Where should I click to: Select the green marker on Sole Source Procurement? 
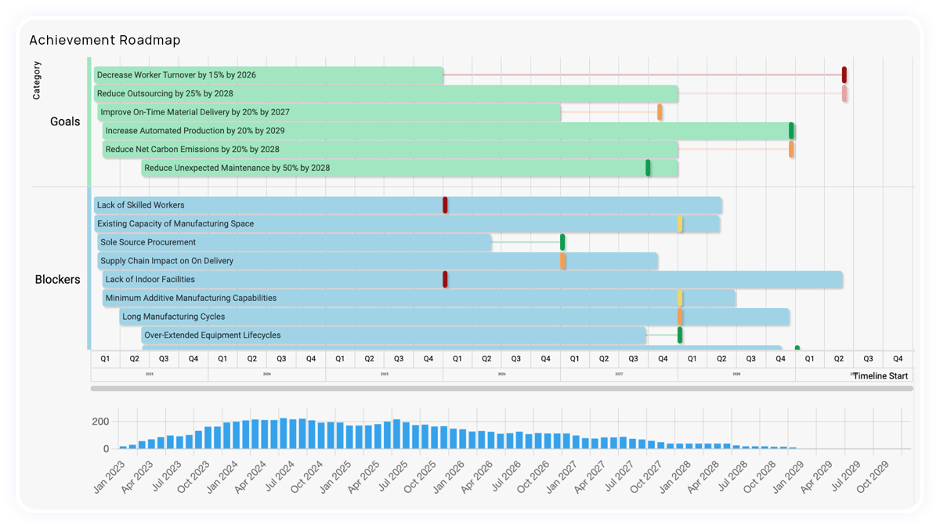coord(562,241)
